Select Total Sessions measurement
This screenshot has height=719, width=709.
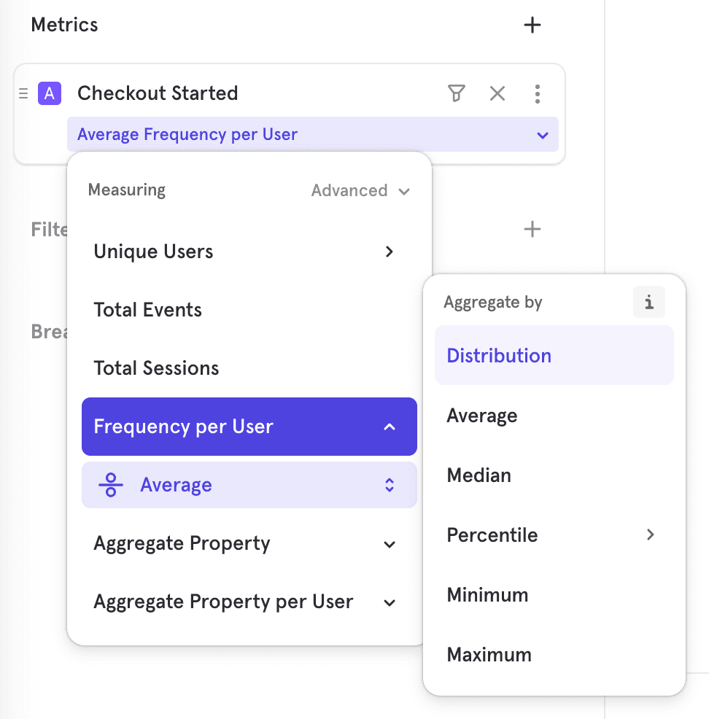tap(156, 368)
